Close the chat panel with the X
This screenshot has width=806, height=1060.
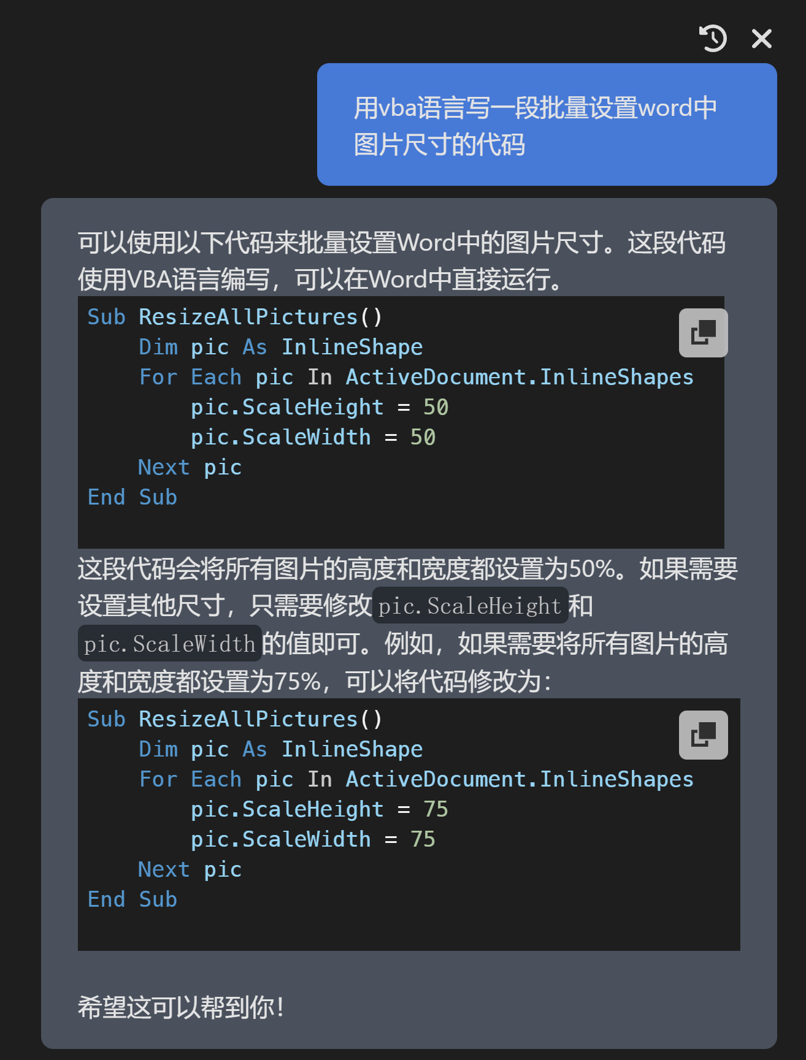[761, 39]
